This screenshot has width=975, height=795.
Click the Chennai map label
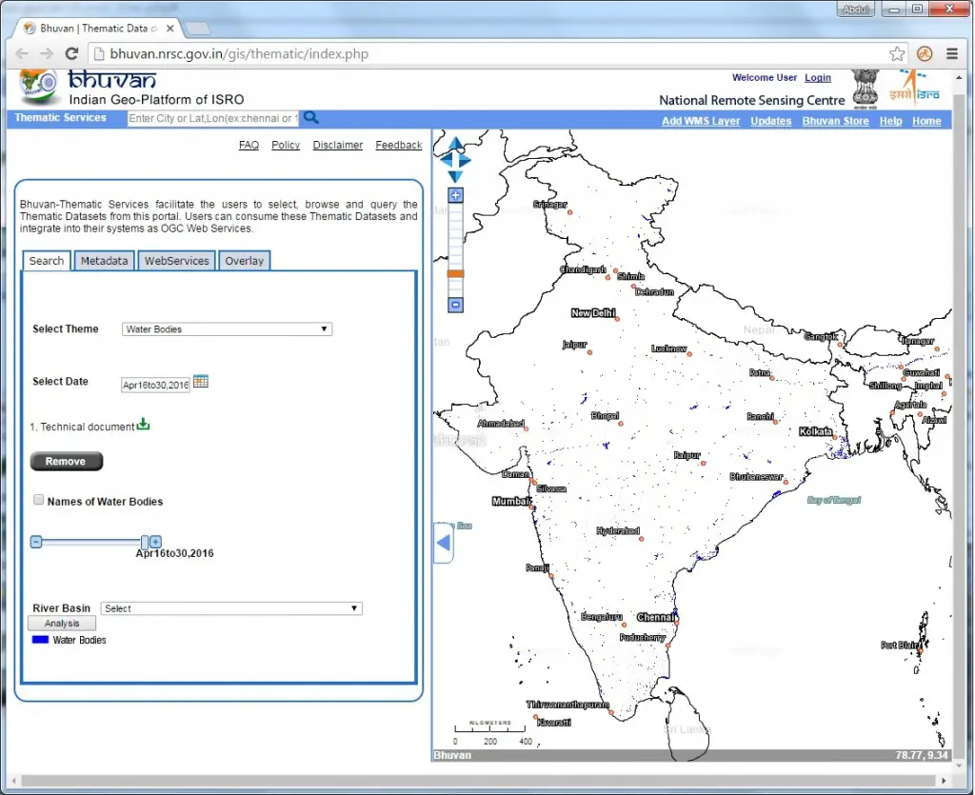655,617
